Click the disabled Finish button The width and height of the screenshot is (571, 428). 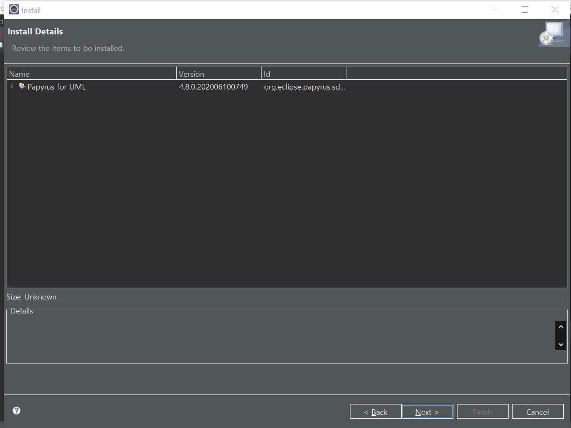tap(482, 411)
